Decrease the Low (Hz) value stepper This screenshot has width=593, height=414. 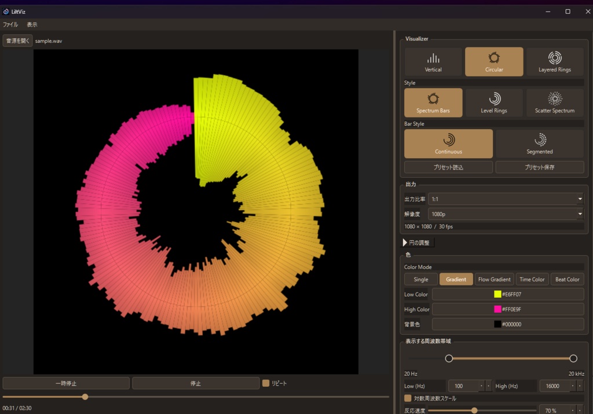(x=489, y=386)
